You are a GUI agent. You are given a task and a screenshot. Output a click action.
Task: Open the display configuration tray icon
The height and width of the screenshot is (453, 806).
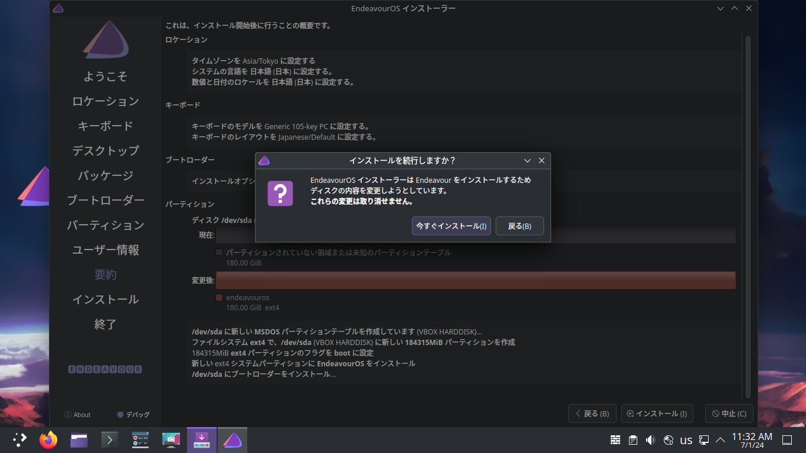tap(704, 440)
